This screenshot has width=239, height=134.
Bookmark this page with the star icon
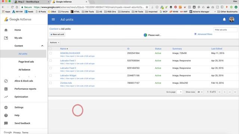[147, 7]
